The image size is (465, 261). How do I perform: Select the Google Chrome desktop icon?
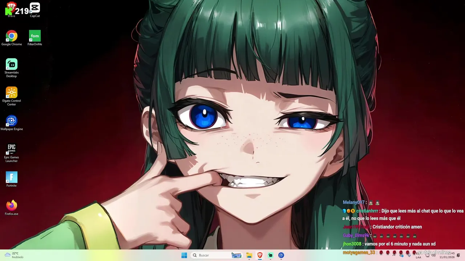12,38
